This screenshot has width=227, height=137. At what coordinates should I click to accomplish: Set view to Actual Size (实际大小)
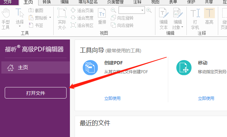(x=62, y=19)
